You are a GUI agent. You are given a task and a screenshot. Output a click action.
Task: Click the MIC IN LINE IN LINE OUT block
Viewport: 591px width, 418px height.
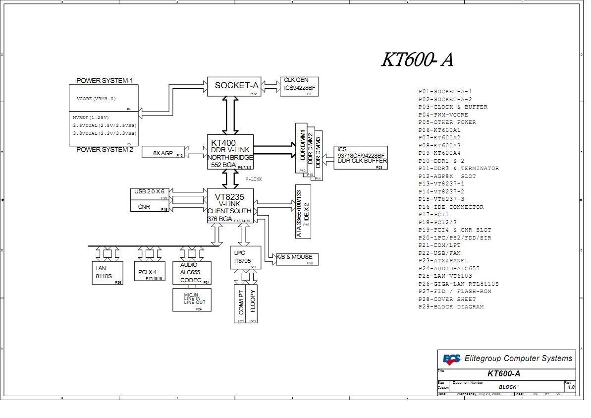(x=192, y=300)
